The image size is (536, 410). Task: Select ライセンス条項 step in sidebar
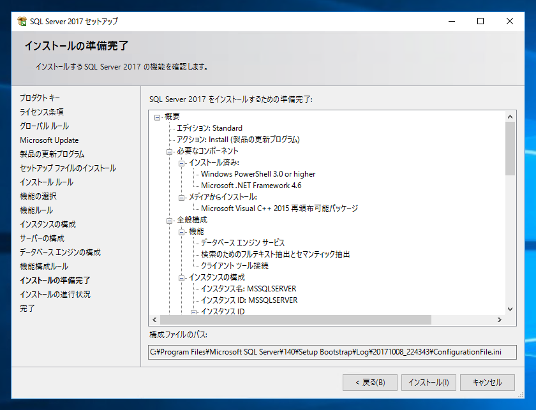[x=41, y=112]
